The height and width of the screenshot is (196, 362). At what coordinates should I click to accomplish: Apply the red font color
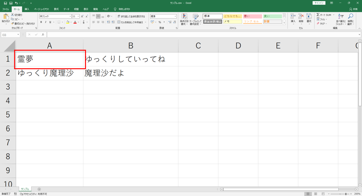[x=75, y=22]
